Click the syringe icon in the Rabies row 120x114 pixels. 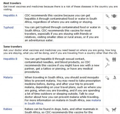[x=107, y=110]
